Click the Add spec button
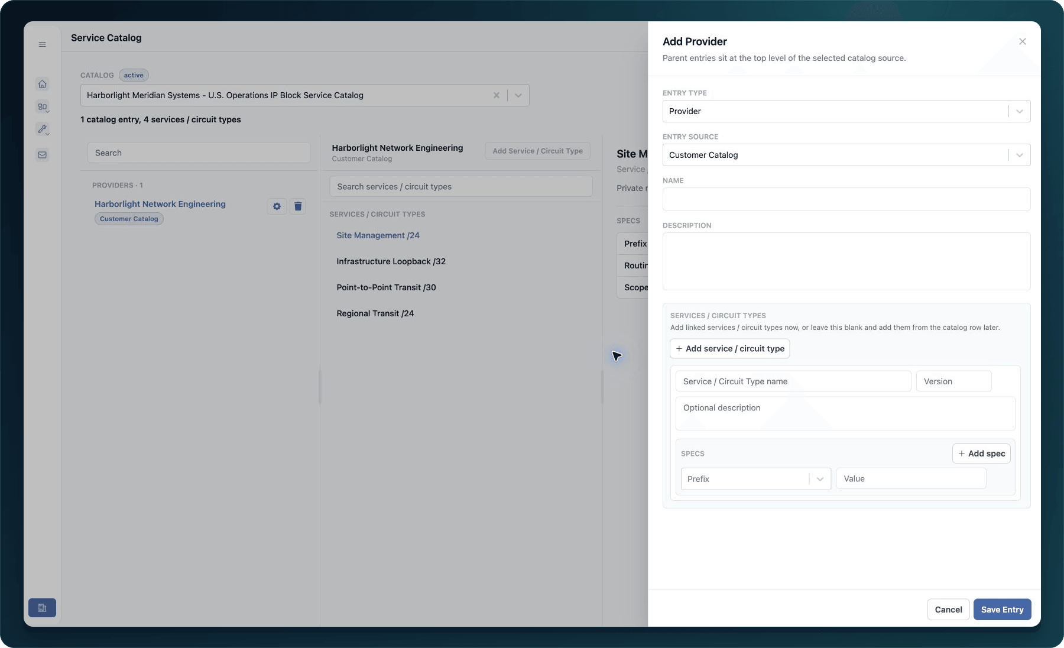 [981, 453]
